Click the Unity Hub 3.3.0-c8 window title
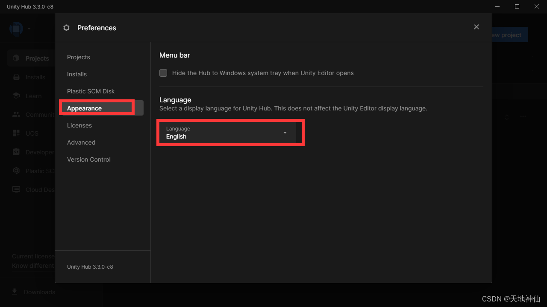This screenshot has width=547, height=307. click(30, 7)
